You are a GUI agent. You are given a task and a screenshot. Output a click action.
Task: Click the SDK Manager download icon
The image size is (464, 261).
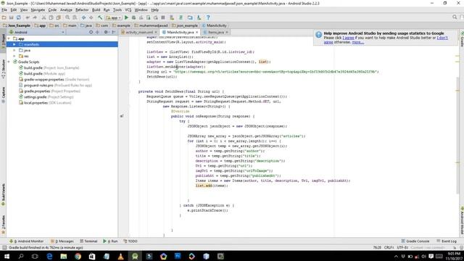click(199, 17)
